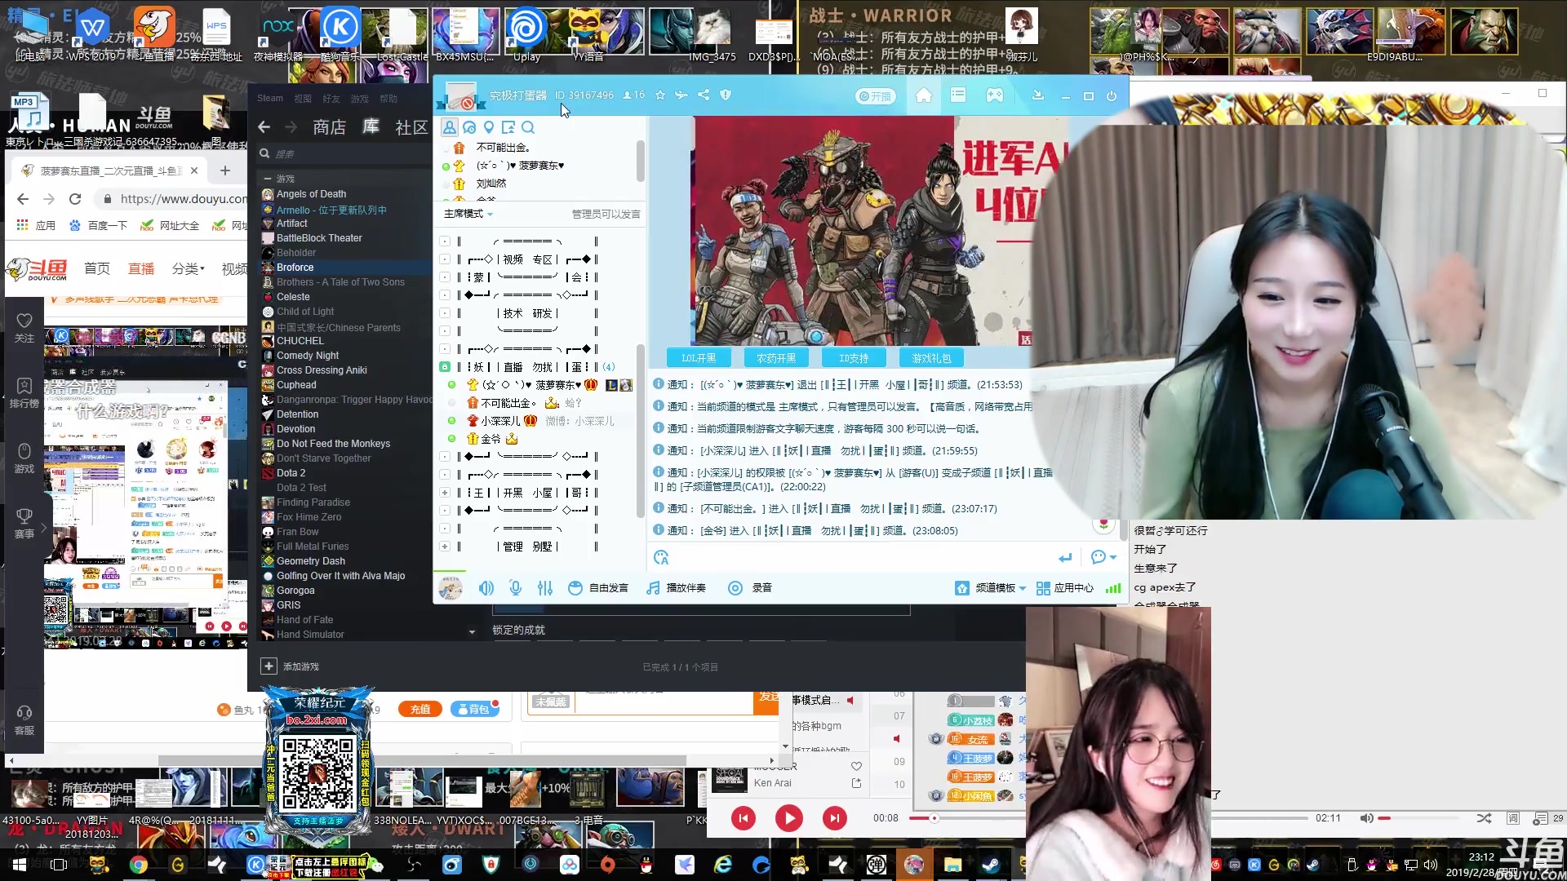Image resolution: width=1567 pixels, height=881 pixels.
Task: Open 赛事 trophy in Douyu sidebar
Action: (x=24, y=524)
